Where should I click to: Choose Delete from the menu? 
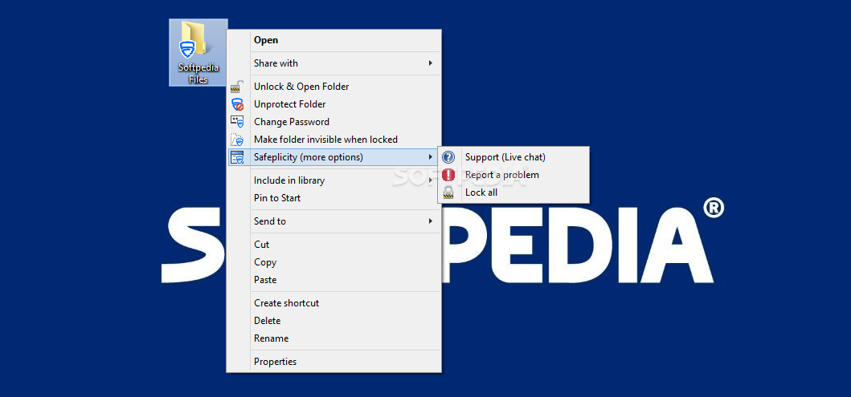pos(333,321)
